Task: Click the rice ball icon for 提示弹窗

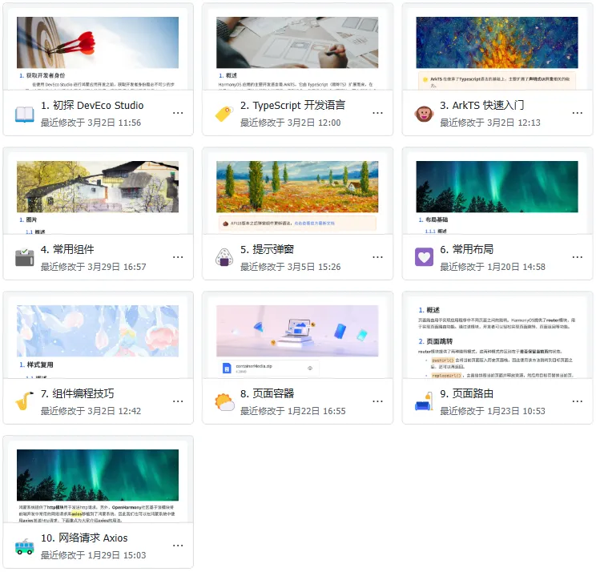Action: [x=224, y=257]
